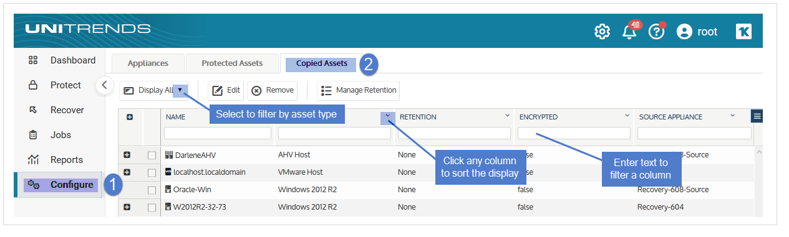Collapse the sidebar with the chevron
Screen dimensions: 789x237
click(x=104, y=85)
